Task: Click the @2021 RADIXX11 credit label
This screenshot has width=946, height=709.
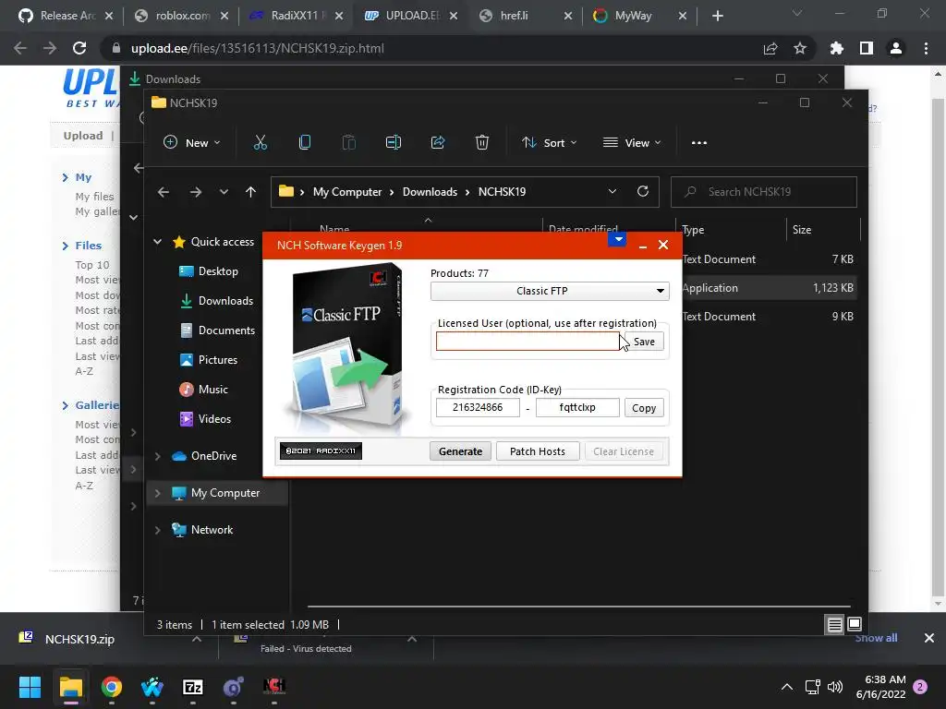Action: [321, 451]
